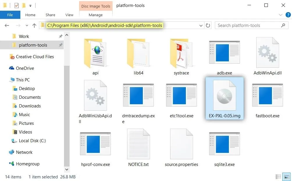Expand the address bar history dropdown
292x181 pixels.
tap(201, 25)
